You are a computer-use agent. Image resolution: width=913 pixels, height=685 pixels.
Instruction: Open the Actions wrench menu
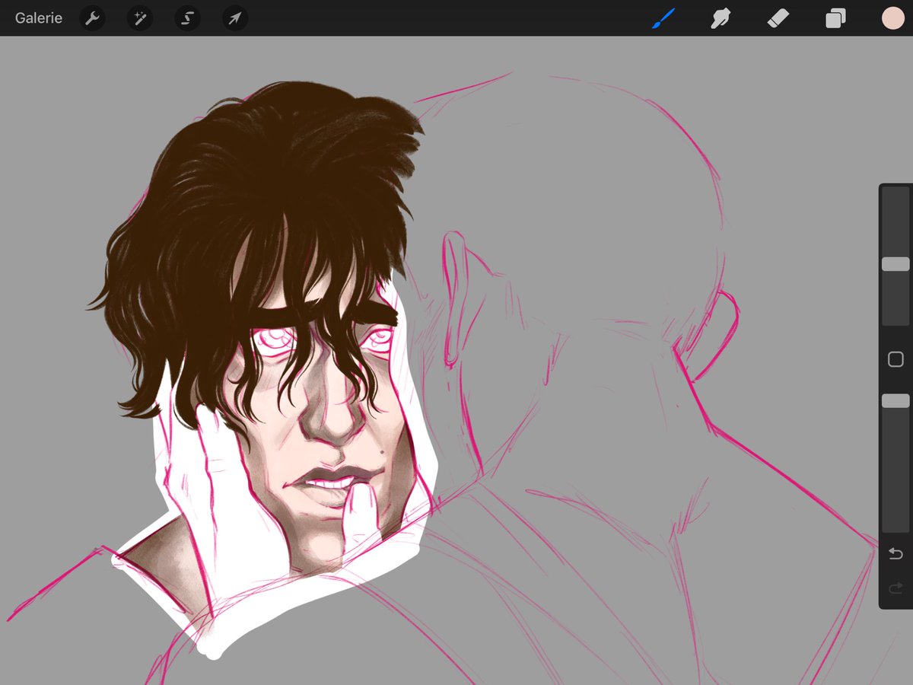click(x=92, y=18)
